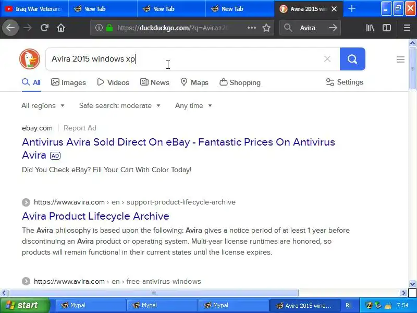
Task: Click the vertical scrollbar up arrow
Action: click(412, 43)
